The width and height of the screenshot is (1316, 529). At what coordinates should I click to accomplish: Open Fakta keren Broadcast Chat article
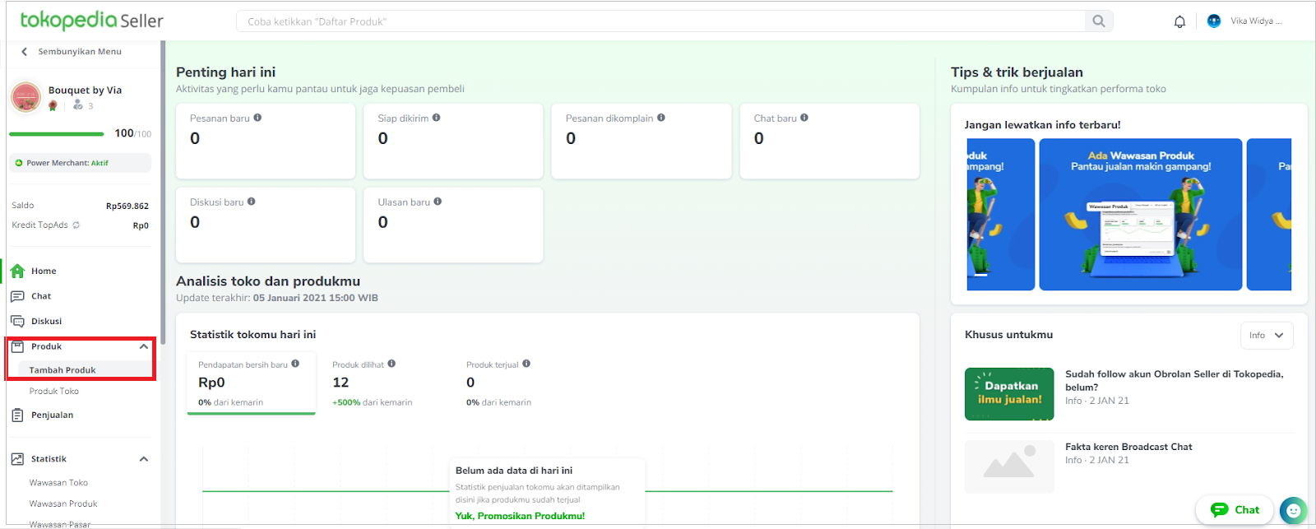pyautogui.click(x=1128, y=447)
